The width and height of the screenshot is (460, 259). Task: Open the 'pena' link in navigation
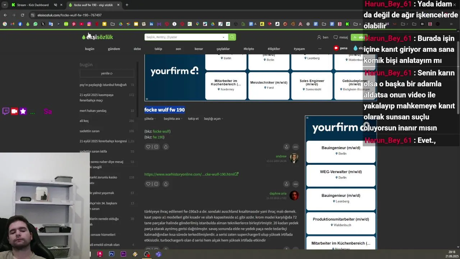click(x=340, y=48)
